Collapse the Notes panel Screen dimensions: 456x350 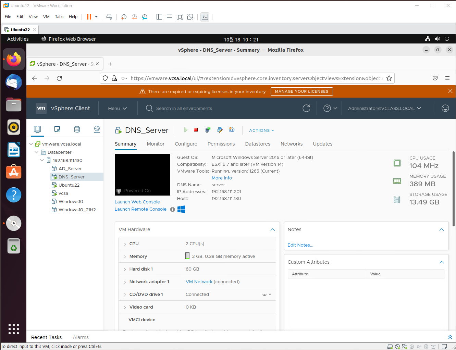442,229
